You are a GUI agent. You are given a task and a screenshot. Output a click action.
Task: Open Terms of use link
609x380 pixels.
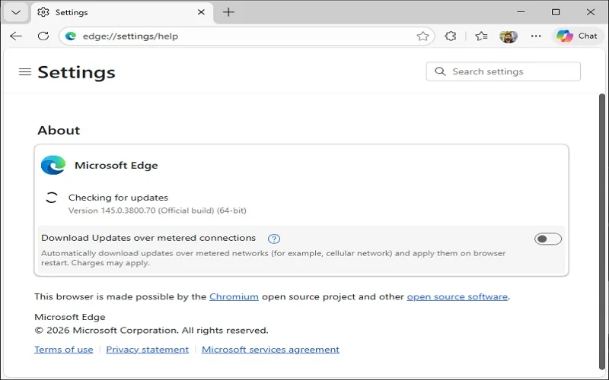click(x=64, y=350)
